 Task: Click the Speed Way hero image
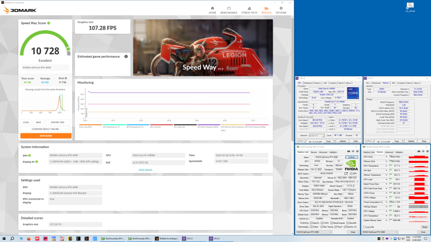pos(203,47)
